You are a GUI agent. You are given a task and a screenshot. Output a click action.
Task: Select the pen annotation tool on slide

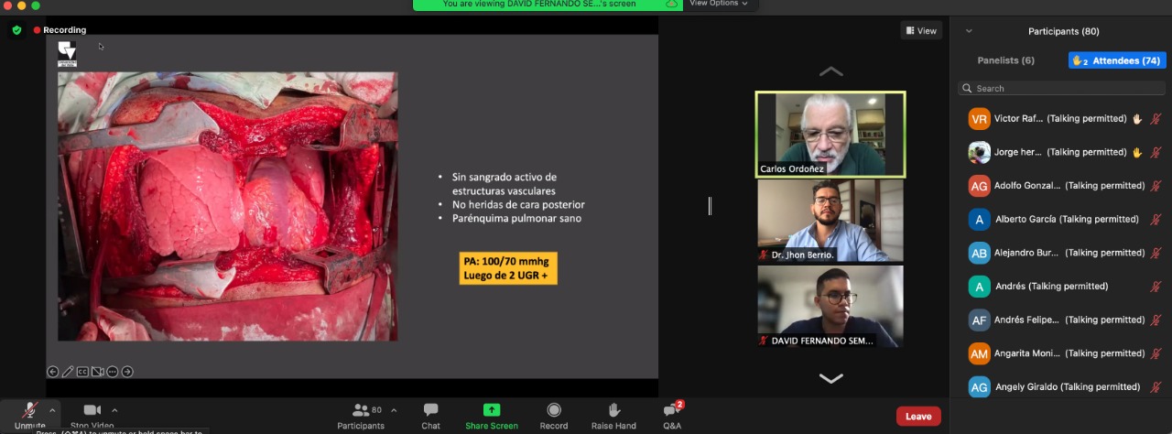click(x=68, y=372)
